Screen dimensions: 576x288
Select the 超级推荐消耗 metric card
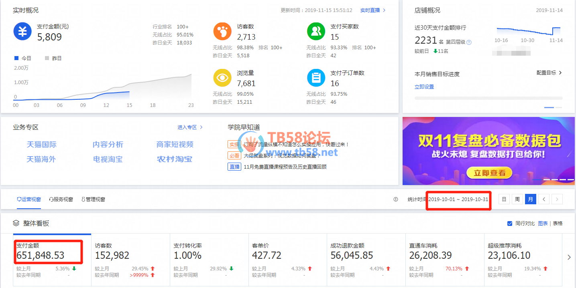(x=524, y=260)
